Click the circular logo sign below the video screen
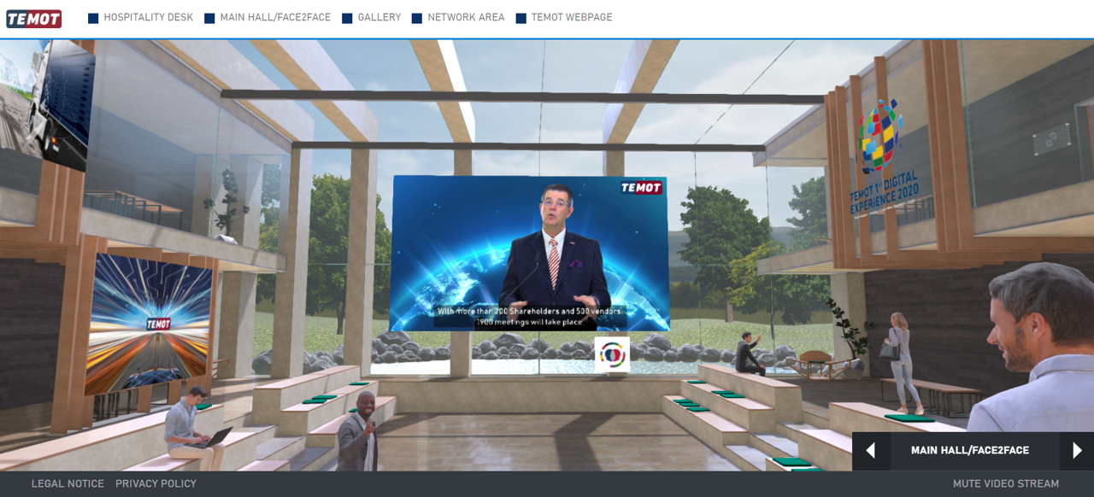1094x497 pixels. tap(612, 354)
